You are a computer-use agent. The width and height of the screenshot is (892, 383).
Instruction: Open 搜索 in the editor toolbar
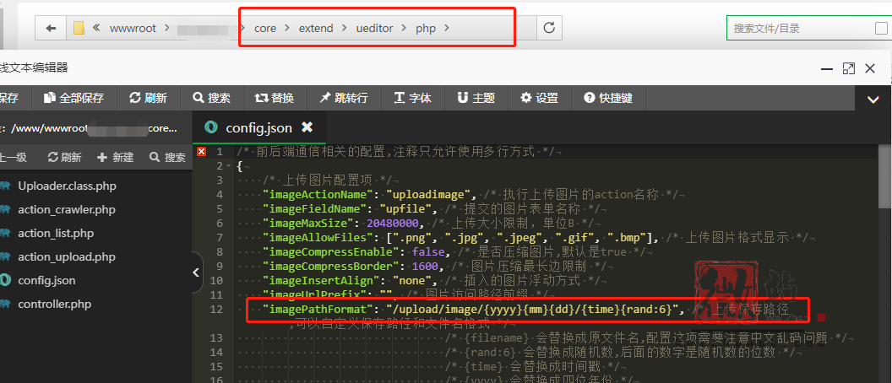pyautogui.click(x=212, y=99)
